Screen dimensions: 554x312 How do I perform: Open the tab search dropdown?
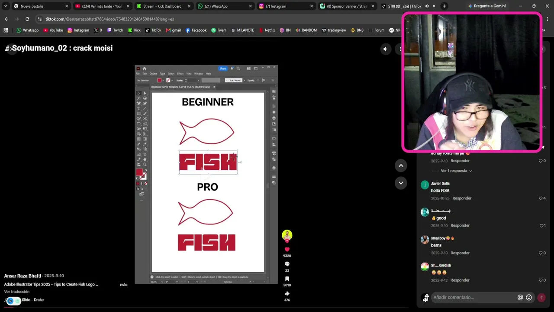click(x=6, y=6)
